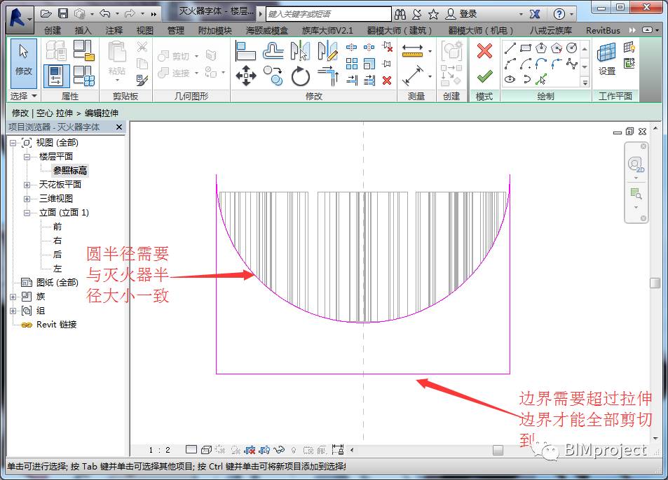Toggle the 2D navigation wheel button

click(x=636, y=165)
